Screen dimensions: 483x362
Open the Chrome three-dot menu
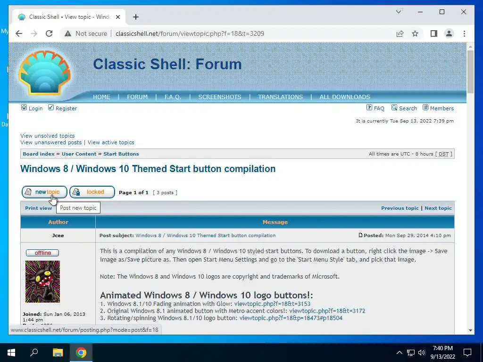pyautogui.click(x=464, y=33)
